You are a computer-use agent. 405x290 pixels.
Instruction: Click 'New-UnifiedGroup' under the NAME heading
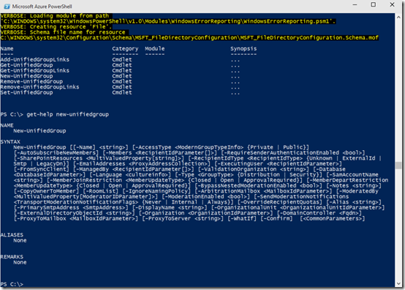pyautogui.click(x=39, y=131)
